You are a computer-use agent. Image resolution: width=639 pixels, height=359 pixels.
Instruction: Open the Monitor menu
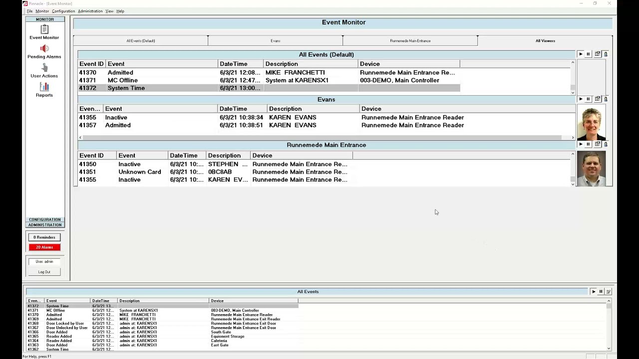(x=42, y=11)
